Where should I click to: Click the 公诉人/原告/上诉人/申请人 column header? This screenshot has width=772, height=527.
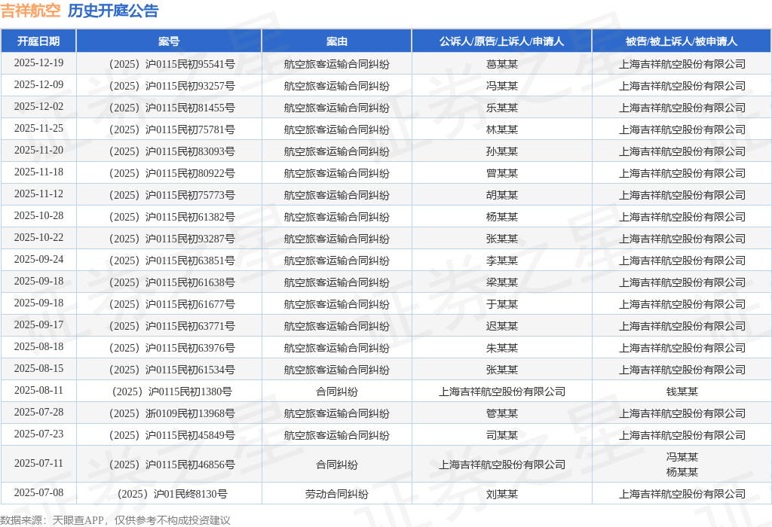coord(501,41)
